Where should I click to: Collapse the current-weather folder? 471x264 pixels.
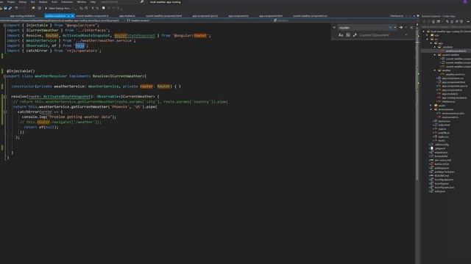click(435, 55)
